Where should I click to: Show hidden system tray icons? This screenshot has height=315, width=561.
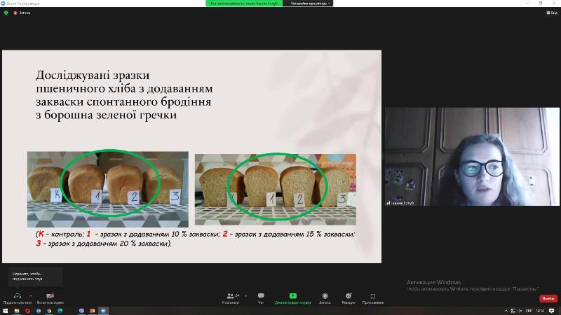click(x=506, y=311)
